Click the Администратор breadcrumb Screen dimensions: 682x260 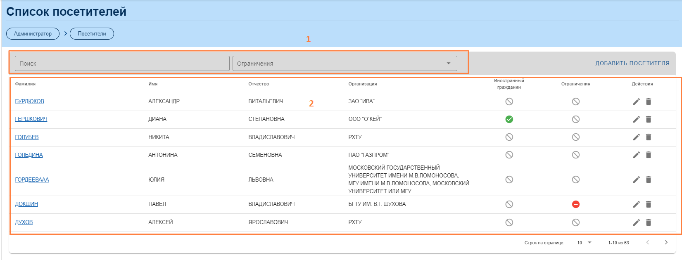point(33,34)
